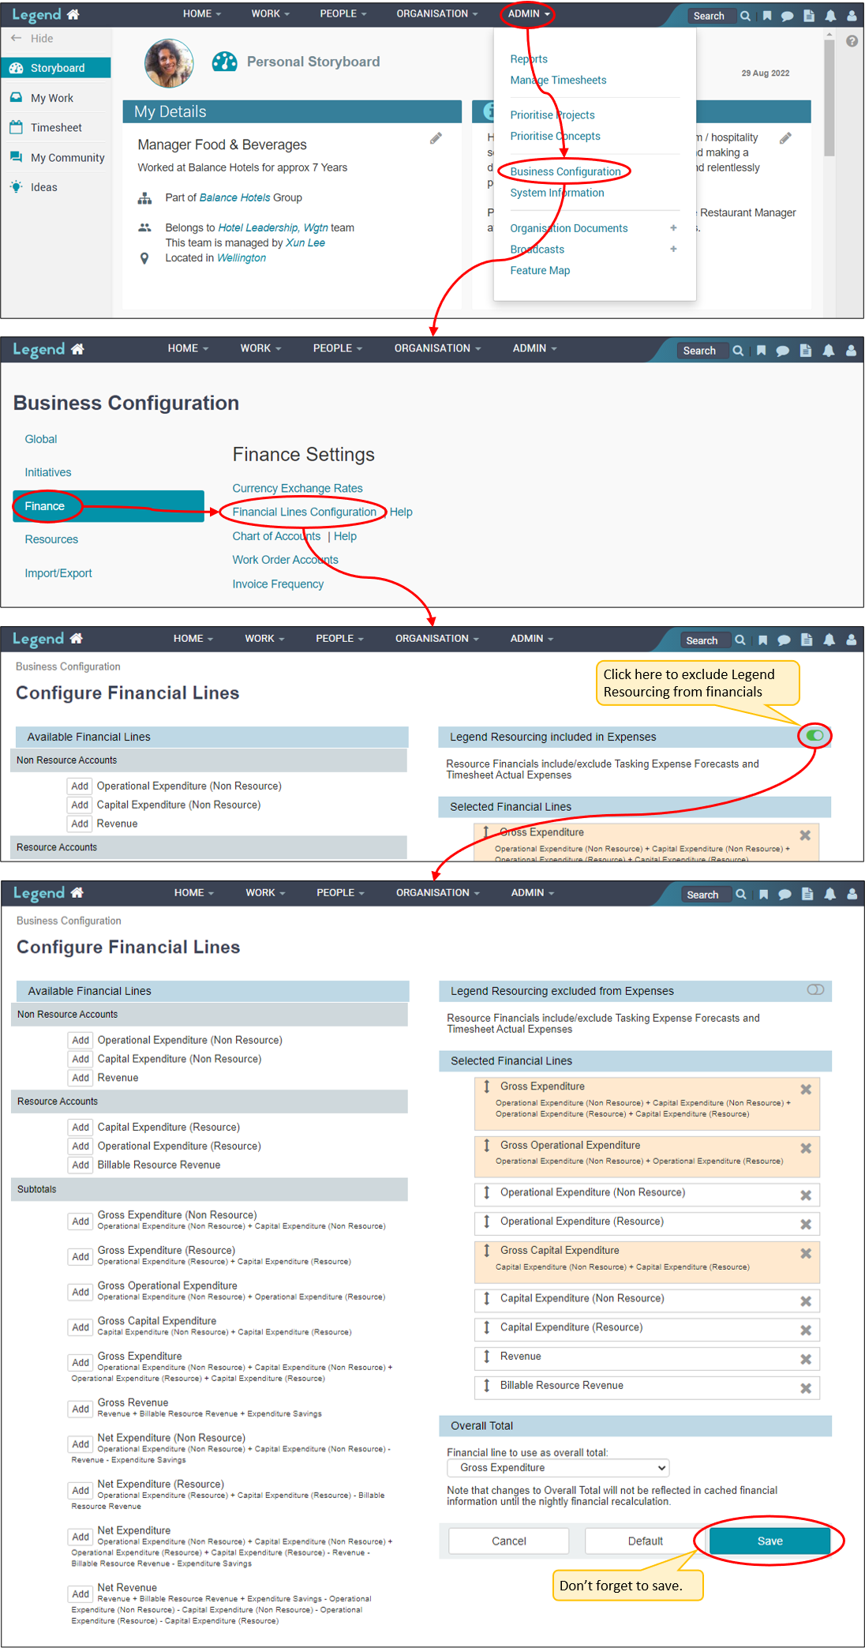The image size is (865, 1648).
Task: Click the reorder handle on selected Billable Resource Revenue
Action: coord(487,1386)
